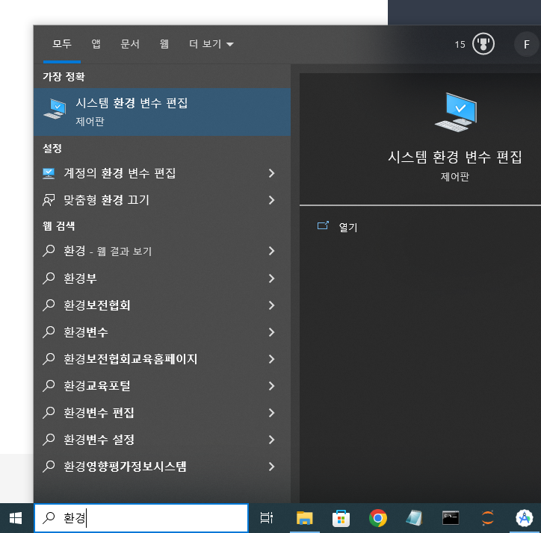Expand arrow for 계정의 환경 변수 편집

(x=272, y=173)
